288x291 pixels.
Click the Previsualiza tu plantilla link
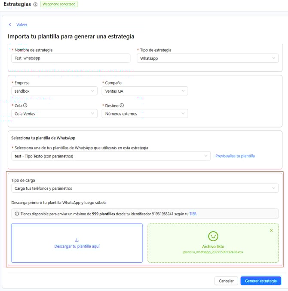(235, 156)
